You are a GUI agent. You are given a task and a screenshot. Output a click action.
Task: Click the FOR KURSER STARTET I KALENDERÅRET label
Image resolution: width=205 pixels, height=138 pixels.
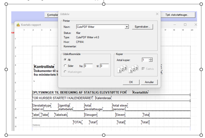click(62, 98)
